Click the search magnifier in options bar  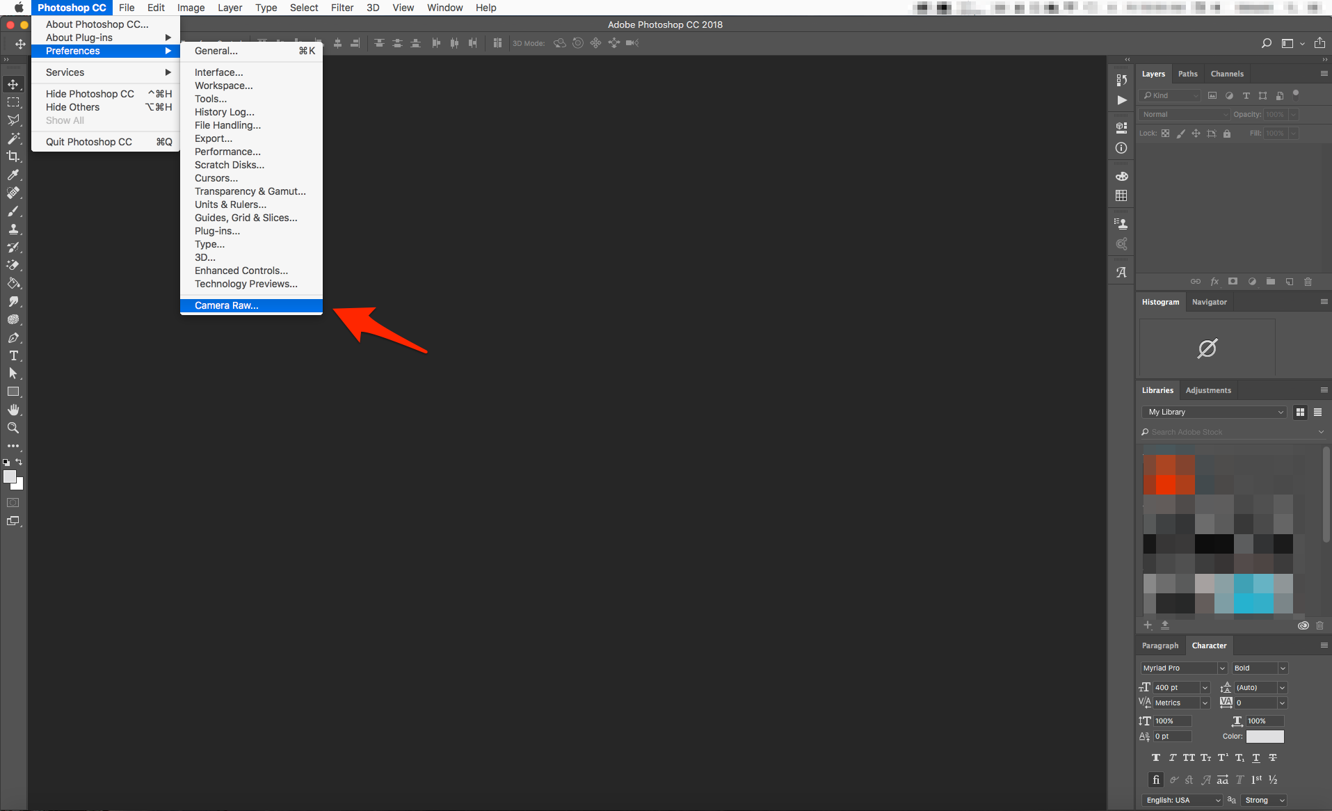(x=1267, y=43)
